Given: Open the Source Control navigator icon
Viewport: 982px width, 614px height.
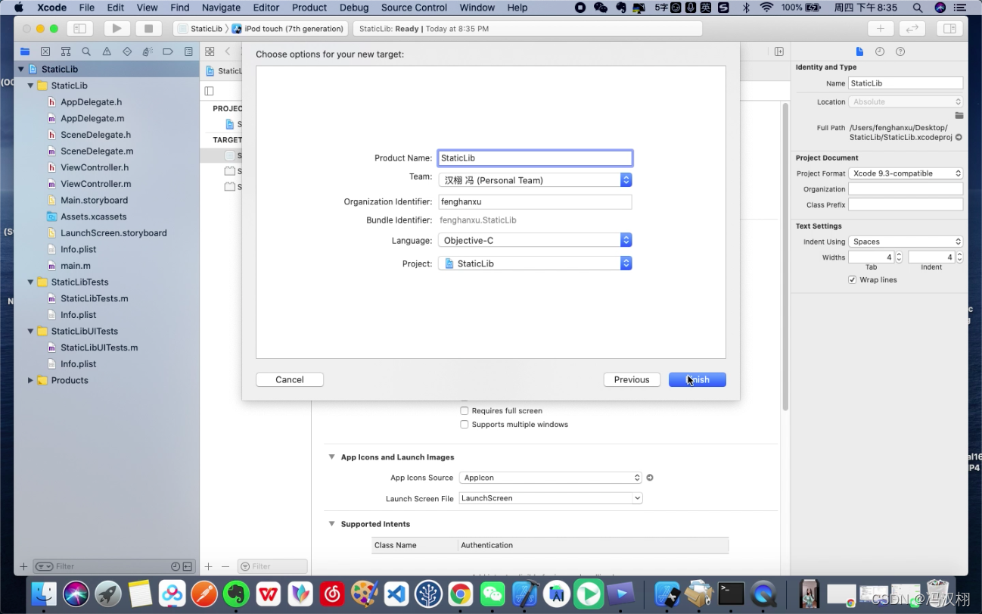Looking at the screenshot, I should [45, 51].
